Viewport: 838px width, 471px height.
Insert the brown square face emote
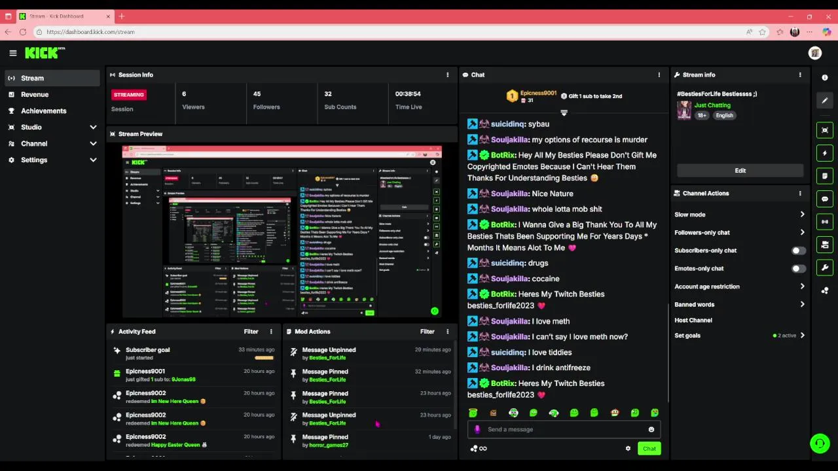point(493,413)
